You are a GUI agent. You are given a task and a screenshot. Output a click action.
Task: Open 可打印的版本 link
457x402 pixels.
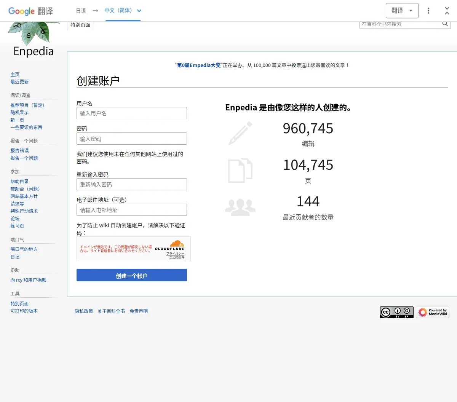pyautogui.click(x=24, y=311)
